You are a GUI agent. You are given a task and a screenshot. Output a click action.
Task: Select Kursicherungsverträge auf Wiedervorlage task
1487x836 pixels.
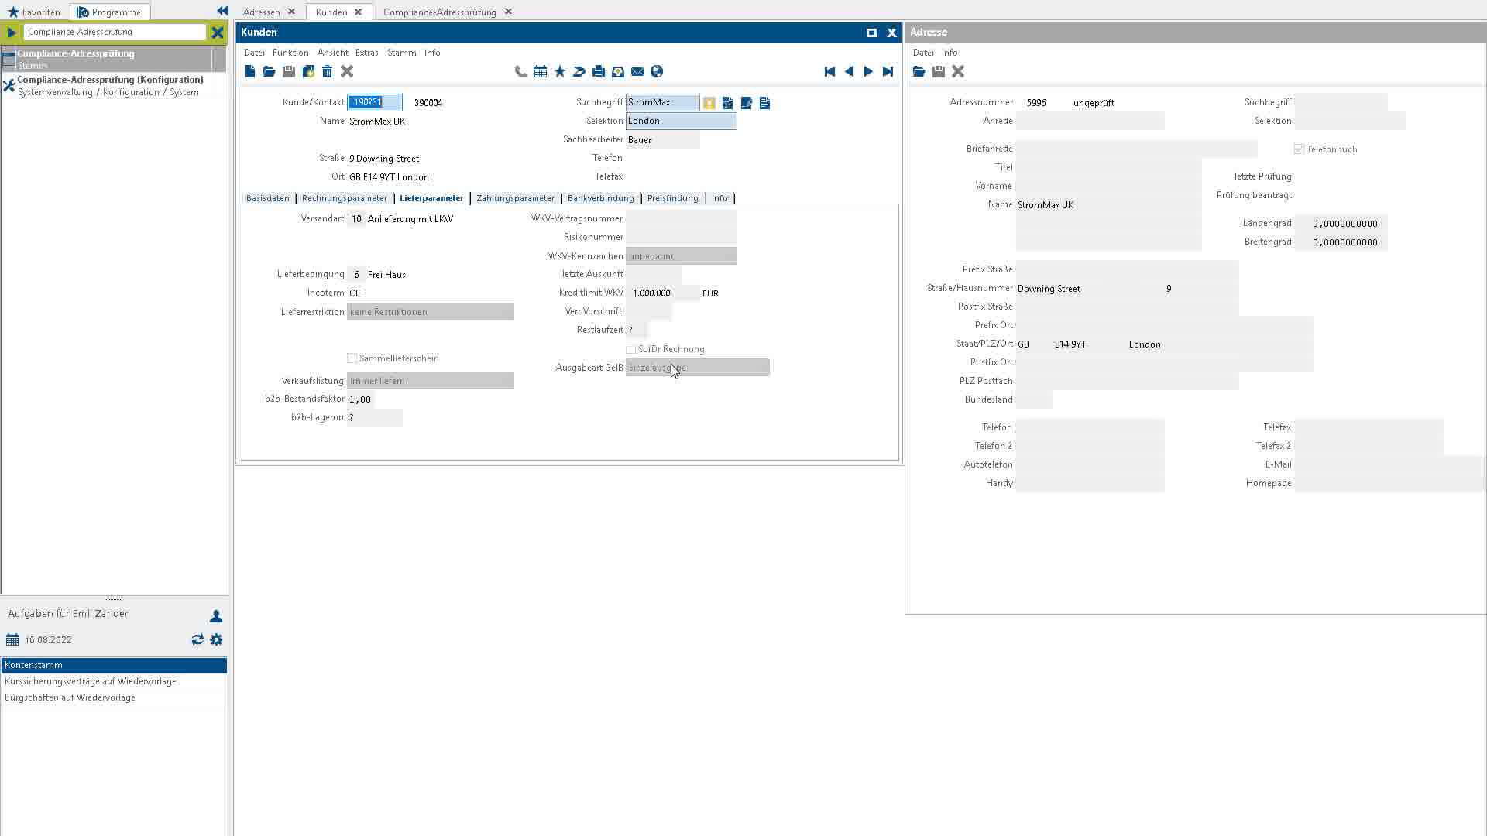coord(114,681)
